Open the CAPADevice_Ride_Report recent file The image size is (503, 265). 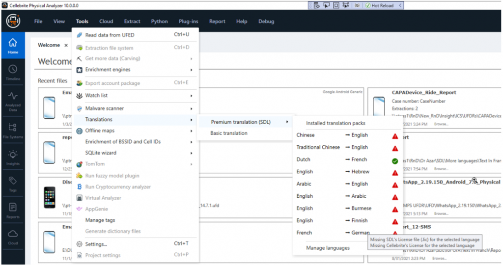tap(434, 107)
